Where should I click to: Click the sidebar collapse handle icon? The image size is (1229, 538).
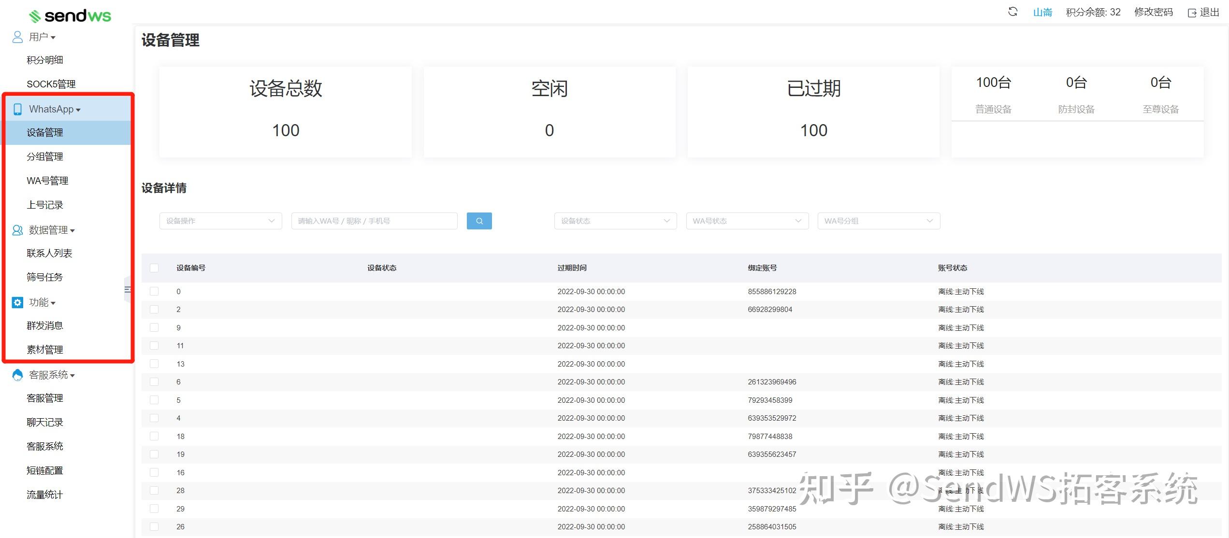click(x=128, y=290)
